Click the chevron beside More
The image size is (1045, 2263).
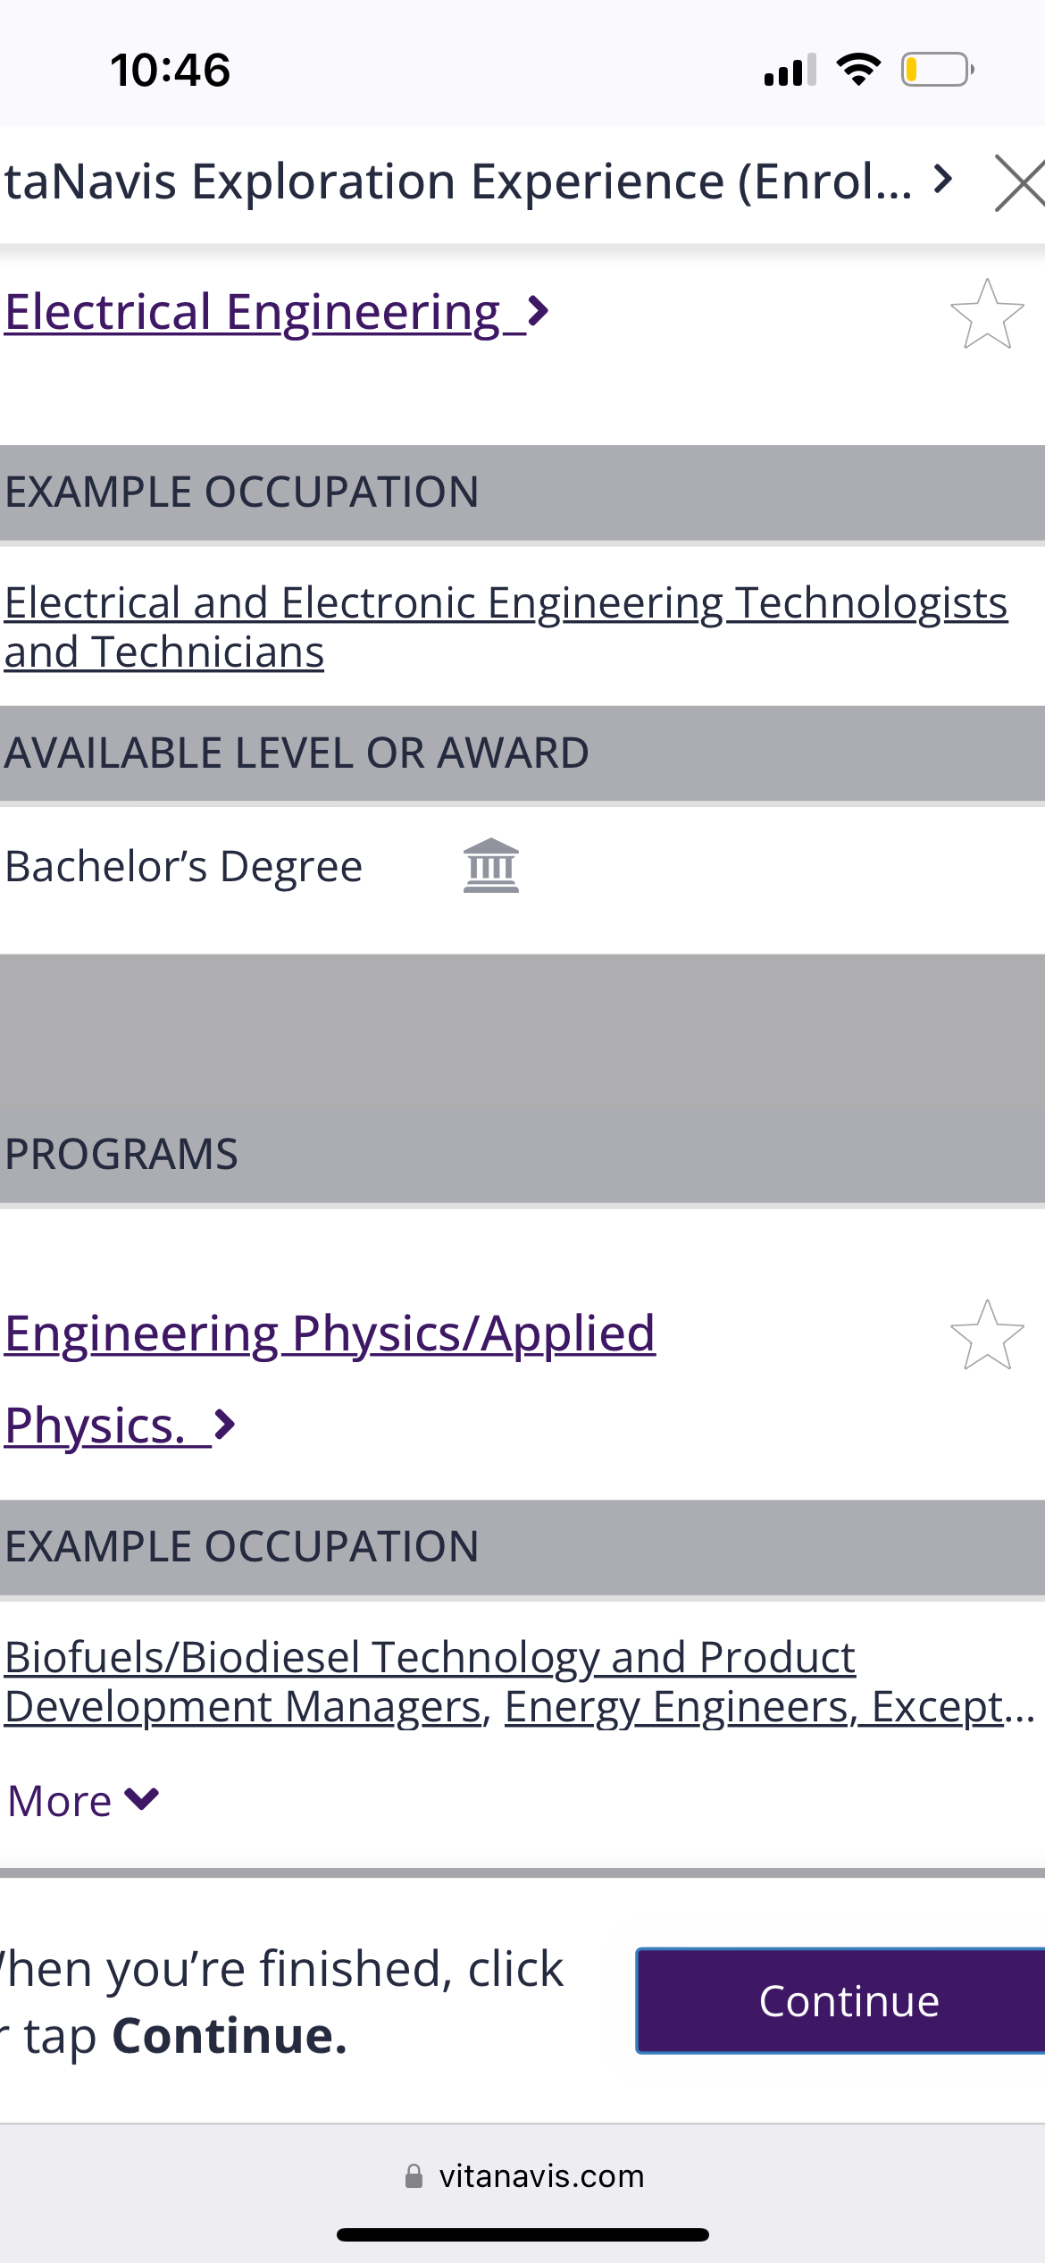(142, 1798)
